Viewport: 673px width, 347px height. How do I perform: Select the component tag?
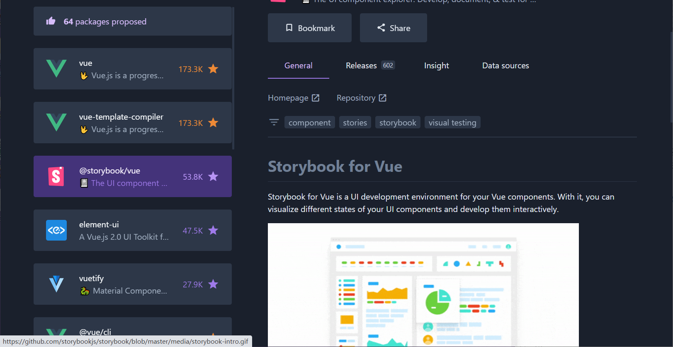pos(310,123)
